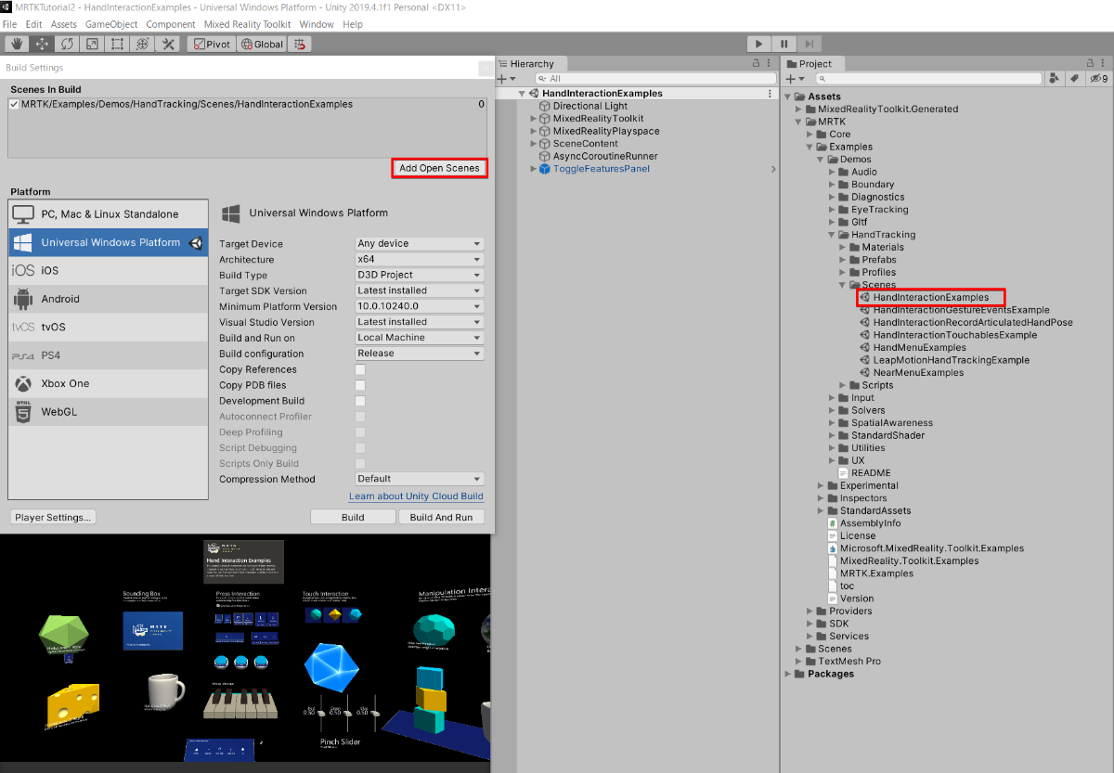Select the WebGL platform
The image size is (1114, 773).
pyautogui.click(x=109, y=412)
